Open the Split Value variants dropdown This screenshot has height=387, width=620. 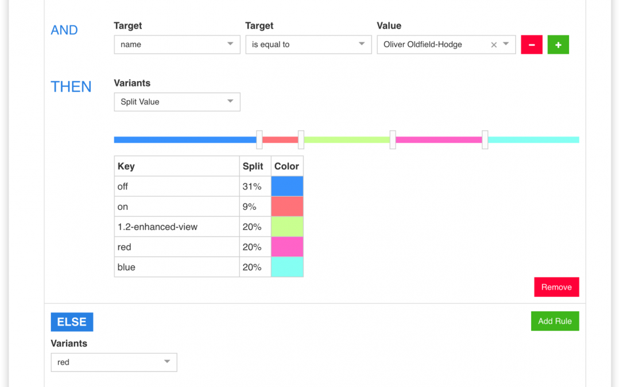click(177, 102)
